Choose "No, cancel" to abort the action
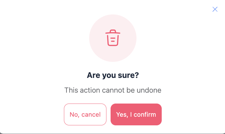The height and width of the screenshot is (134, 225). point(85,114)
